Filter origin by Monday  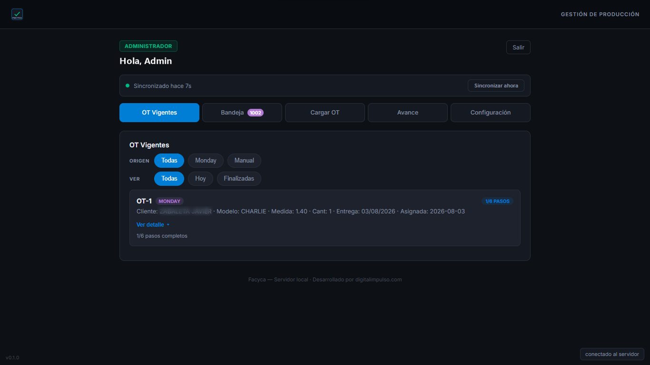(x=206, y=161)
